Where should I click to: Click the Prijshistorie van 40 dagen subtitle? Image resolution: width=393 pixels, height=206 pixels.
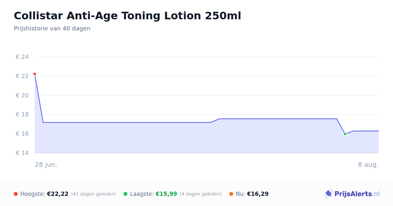pyautogui.click(x=52, y=28)
